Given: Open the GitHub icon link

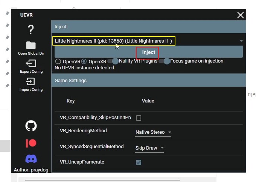Looking at the screenshot, I should coord(31,126).
